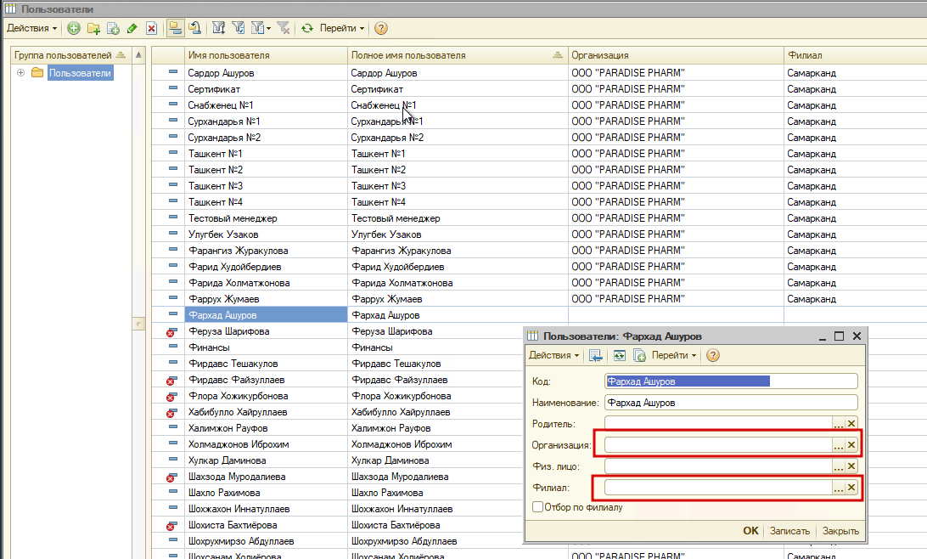Select the Сурхандарья №2 user name cell
This screenshot has width=927, height=559.
266,138
